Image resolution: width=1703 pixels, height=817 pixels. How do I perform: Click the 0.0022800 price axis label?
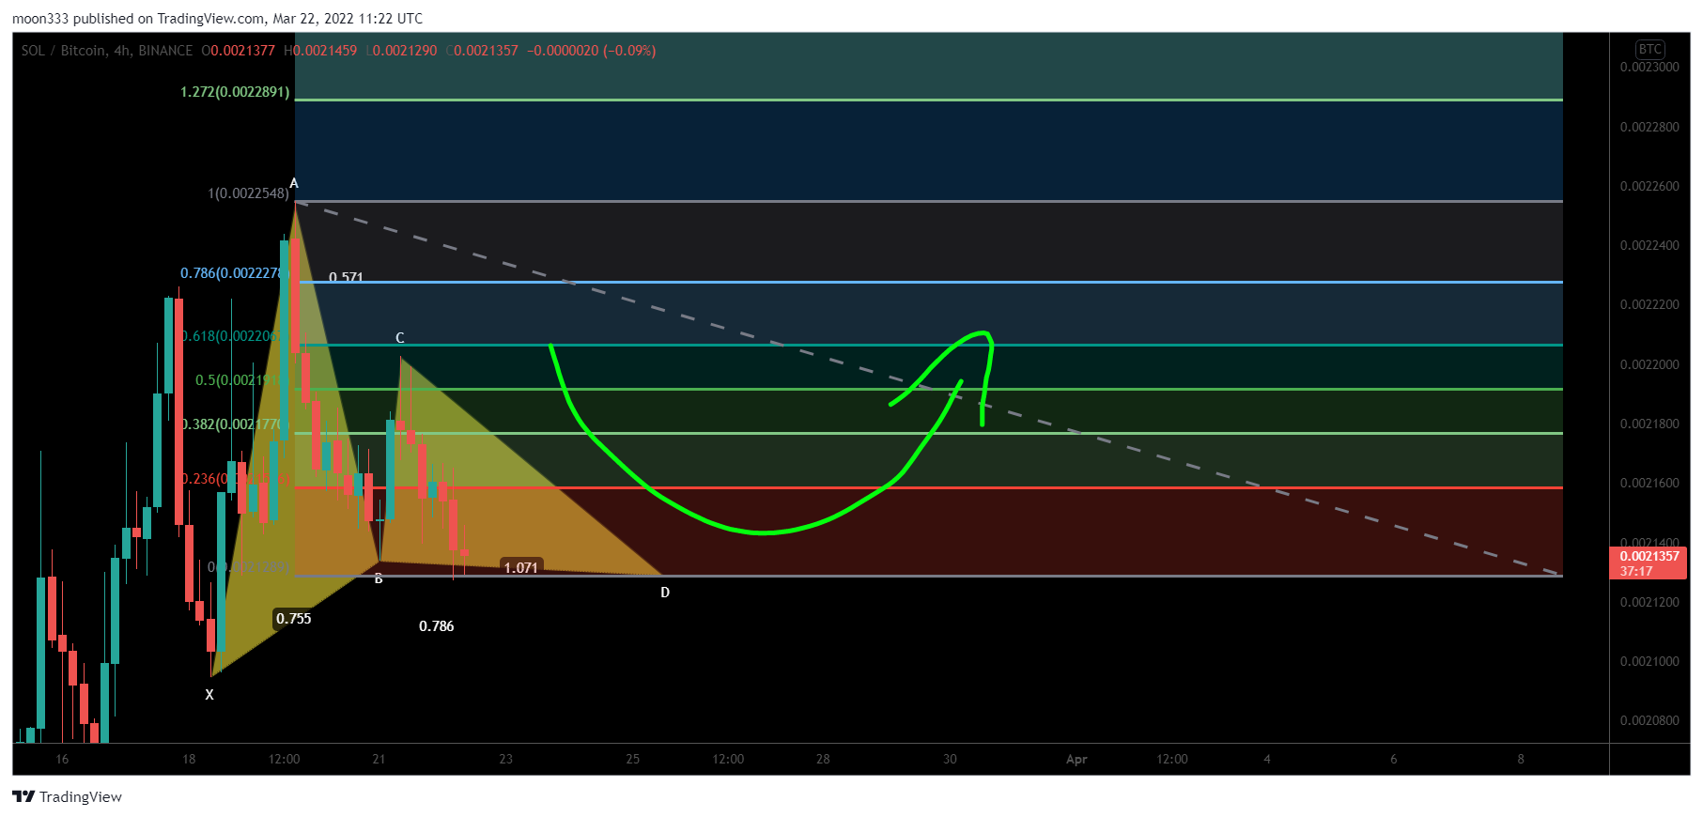[x=1649, y=127]
